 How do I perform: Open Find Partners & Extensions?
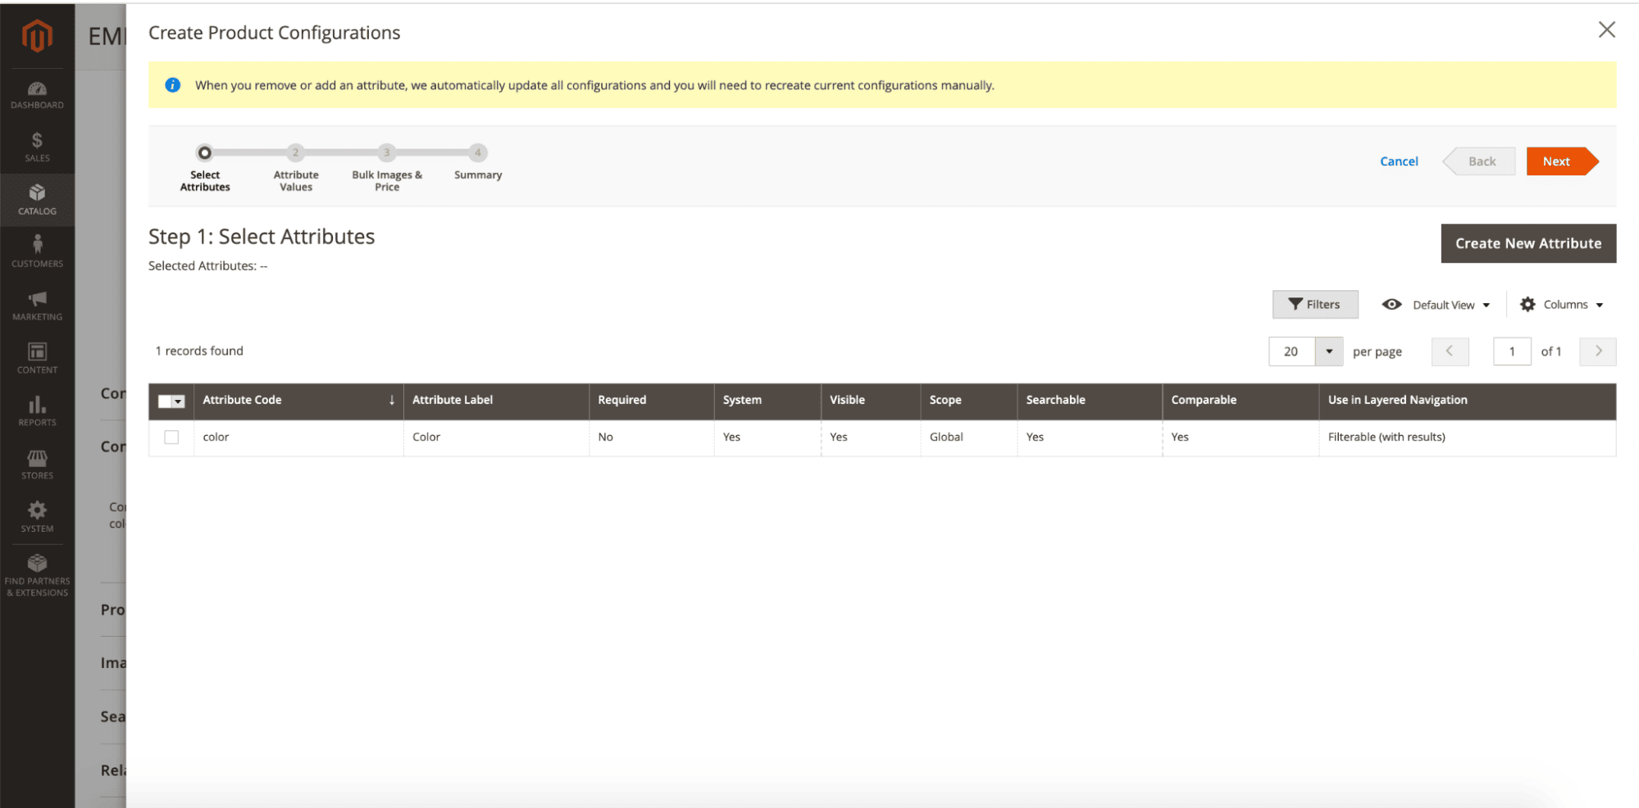[x=37, y=576]
